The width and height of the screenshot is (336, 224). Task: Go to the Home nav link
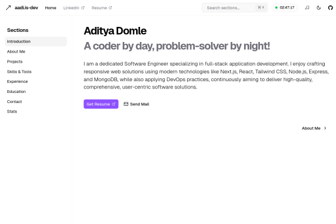[50, 8]
